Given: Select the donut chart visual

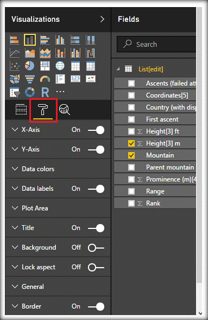Looking at the screenshot, I should [30, 92].
